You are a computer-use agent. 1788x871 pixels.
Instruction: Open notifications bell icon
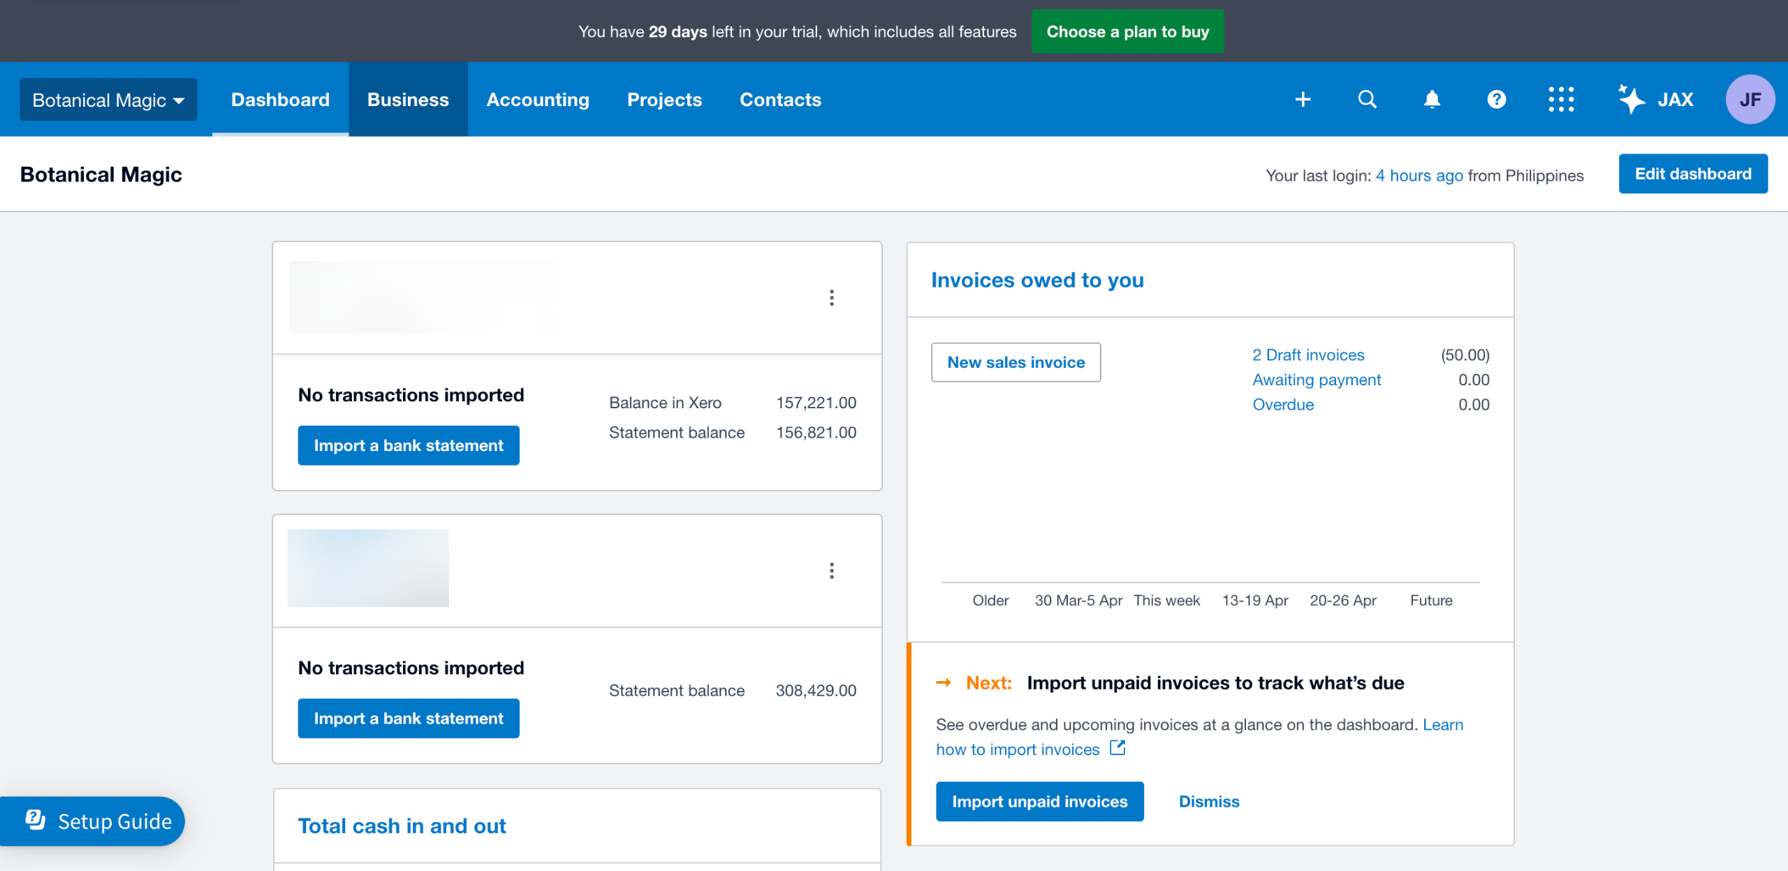click(1432, 100)
